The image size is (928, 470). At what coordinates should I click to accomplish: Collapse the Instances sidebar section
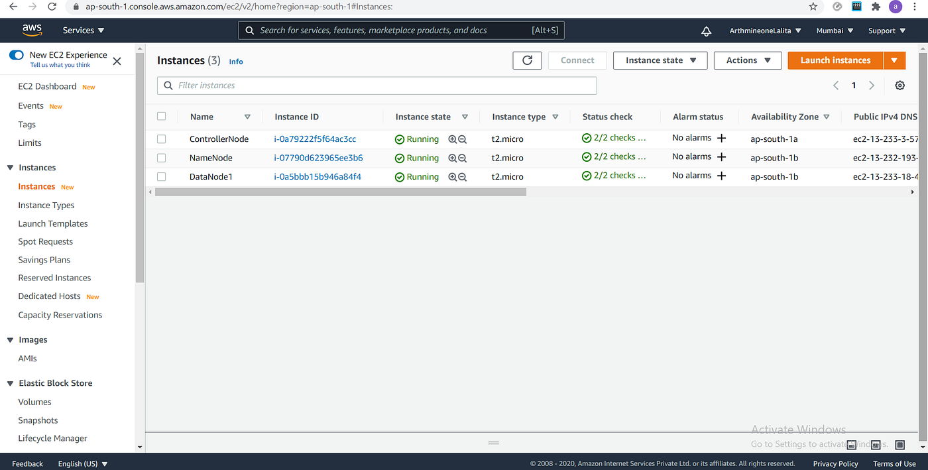10,168
